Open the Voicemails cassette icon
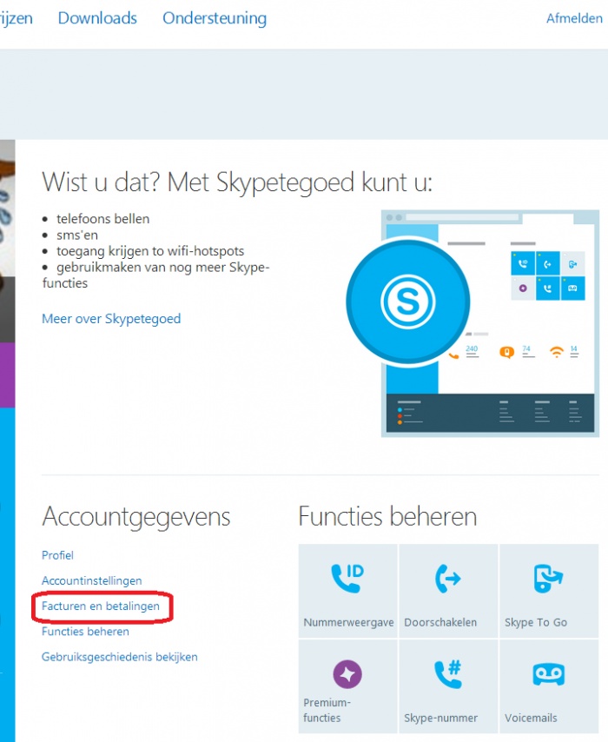This screenshot has height=742, width=608. coord(548,674)
